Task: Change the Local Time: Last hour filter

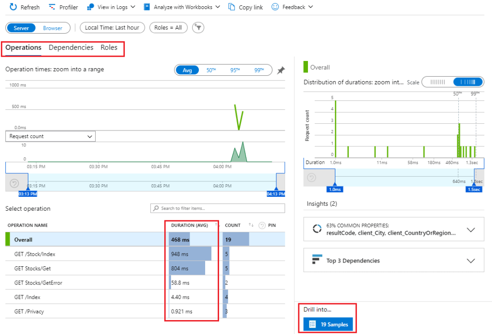Action: click(x=112, y=28)
